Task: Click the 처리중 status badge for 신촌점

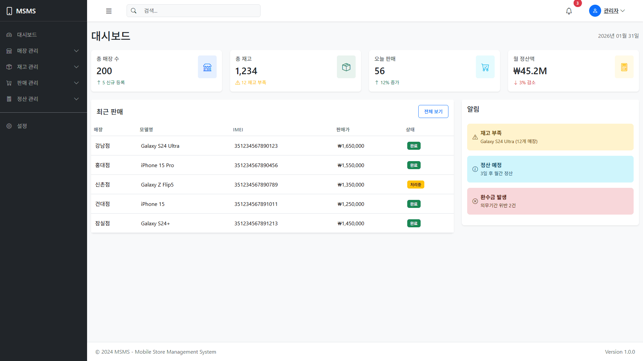Action: (x=416, y=185)
